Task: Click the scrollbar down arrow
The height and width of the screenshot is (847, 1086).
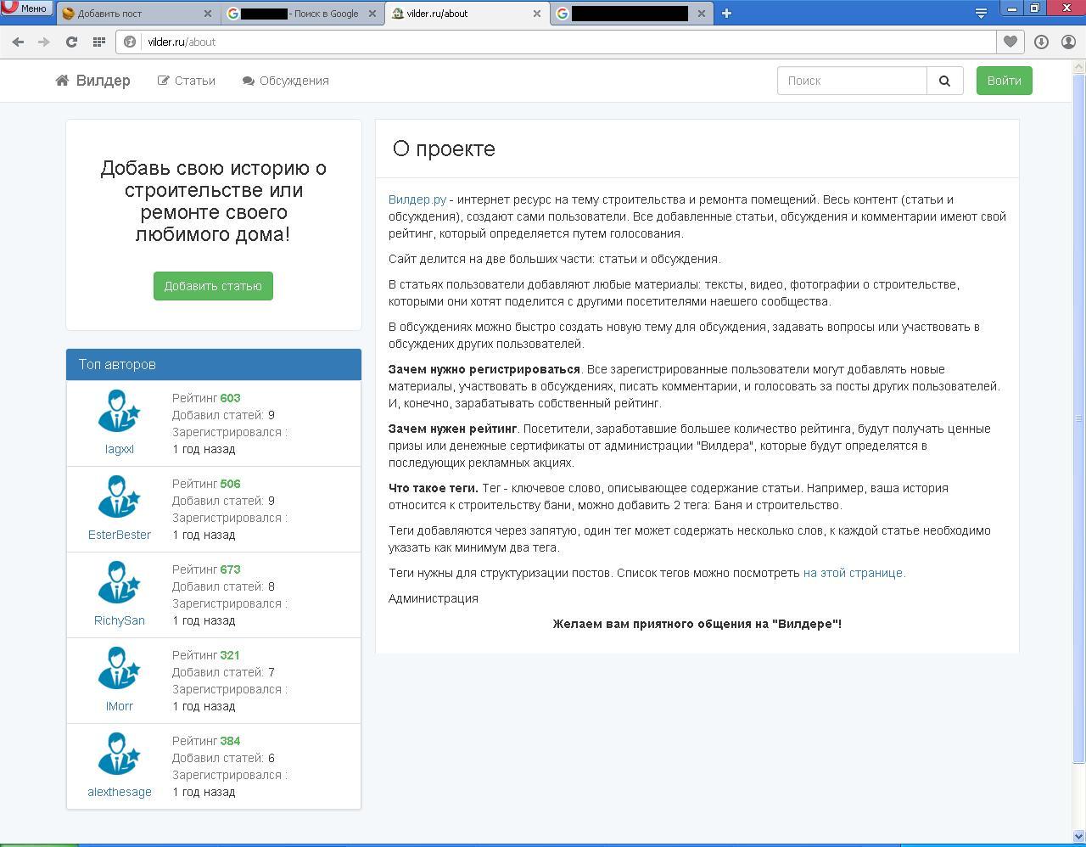Action: [1079, 836]
